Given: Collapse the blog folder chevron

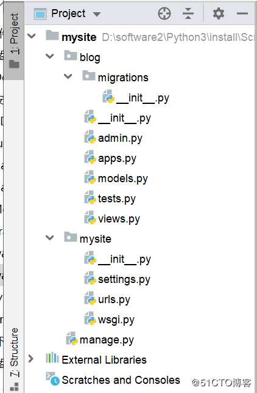Looking at the screenshot, I should [50, 56].
